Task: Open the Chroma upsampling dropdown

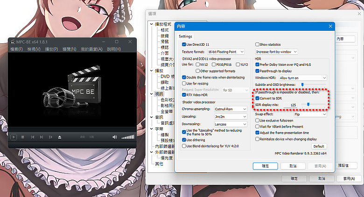Action: tap(230, 109)
